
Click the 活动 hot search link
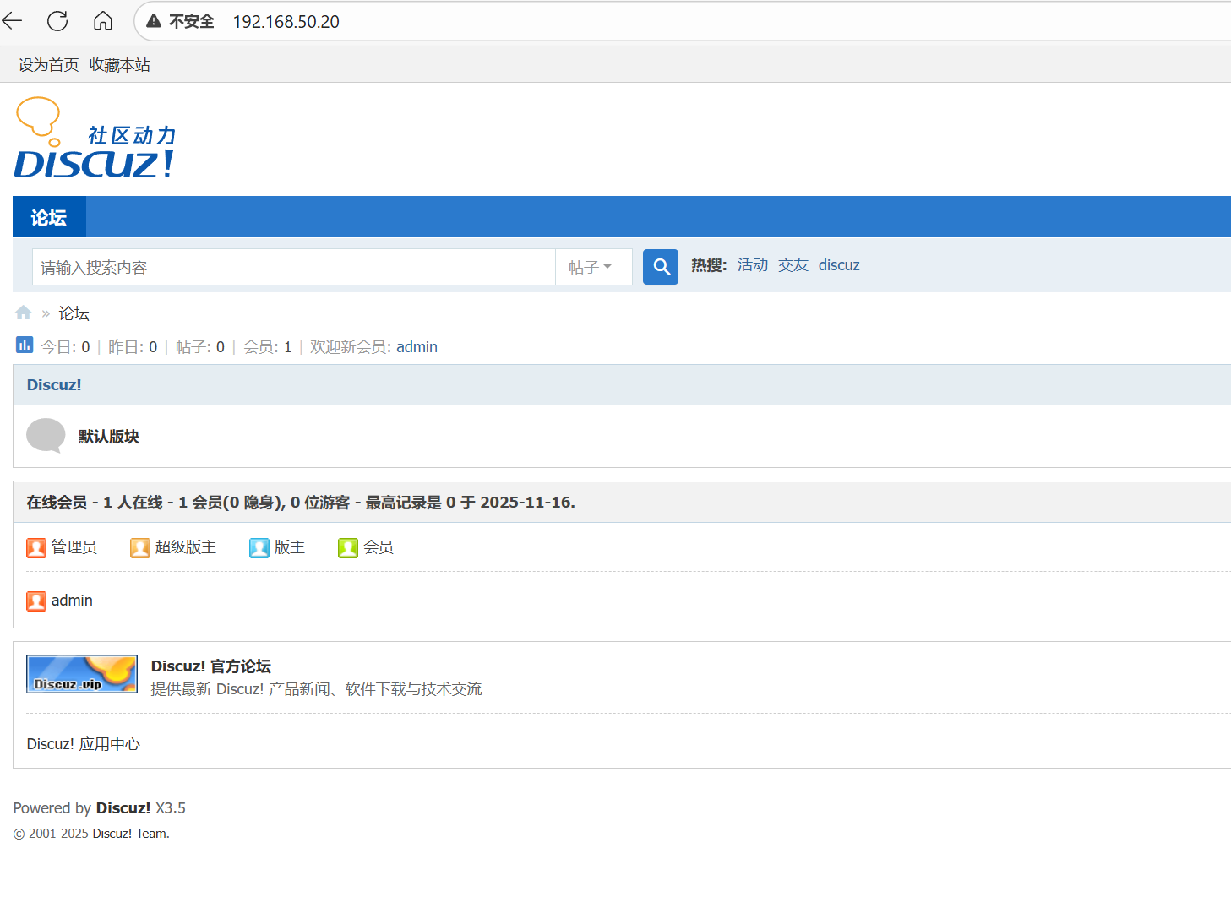pyautogui.click(x=753, y=265)
